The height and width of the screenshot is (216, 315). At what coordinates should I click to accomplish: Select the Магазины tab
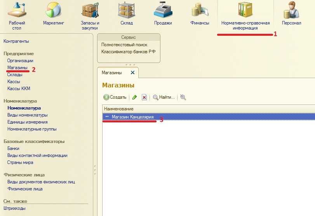[112, 73]
